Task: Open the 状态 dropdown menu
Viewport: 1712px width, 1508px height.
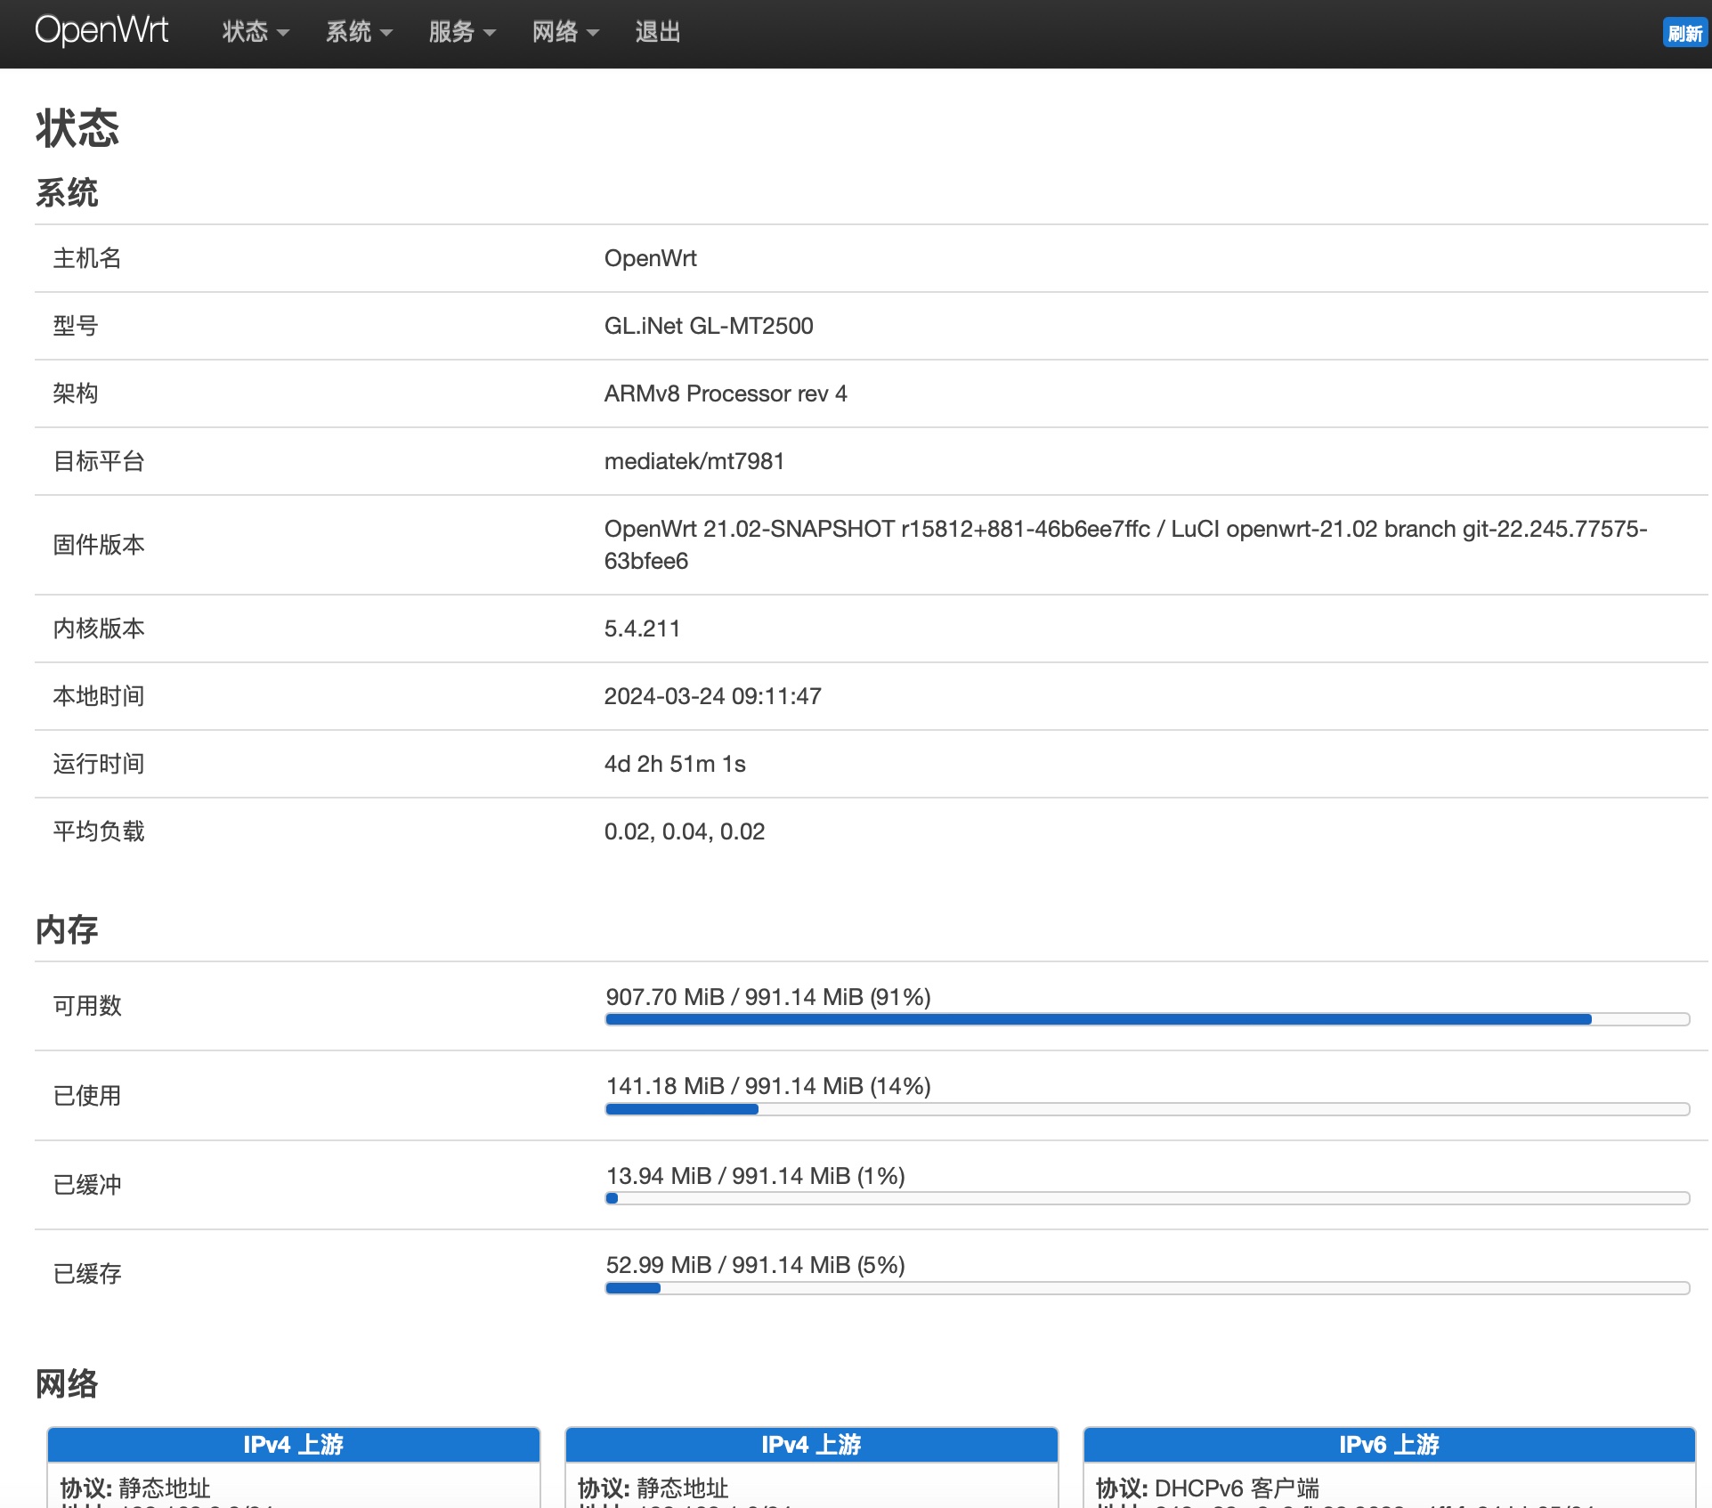Action: tap(255, 33)
